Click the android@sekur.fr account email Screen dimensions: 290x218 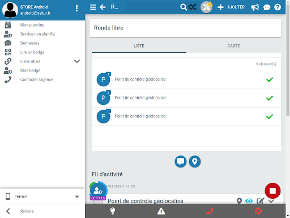(35, 13)
